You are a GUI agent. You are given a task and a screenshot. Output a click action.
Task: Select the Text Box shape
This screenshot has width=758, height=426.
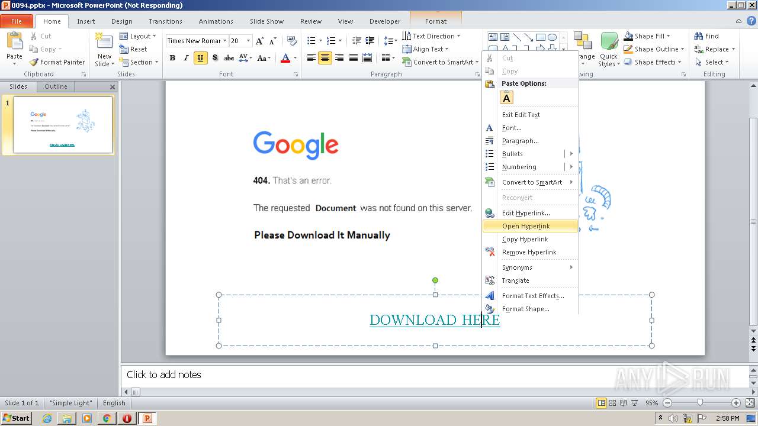(493, 37)
